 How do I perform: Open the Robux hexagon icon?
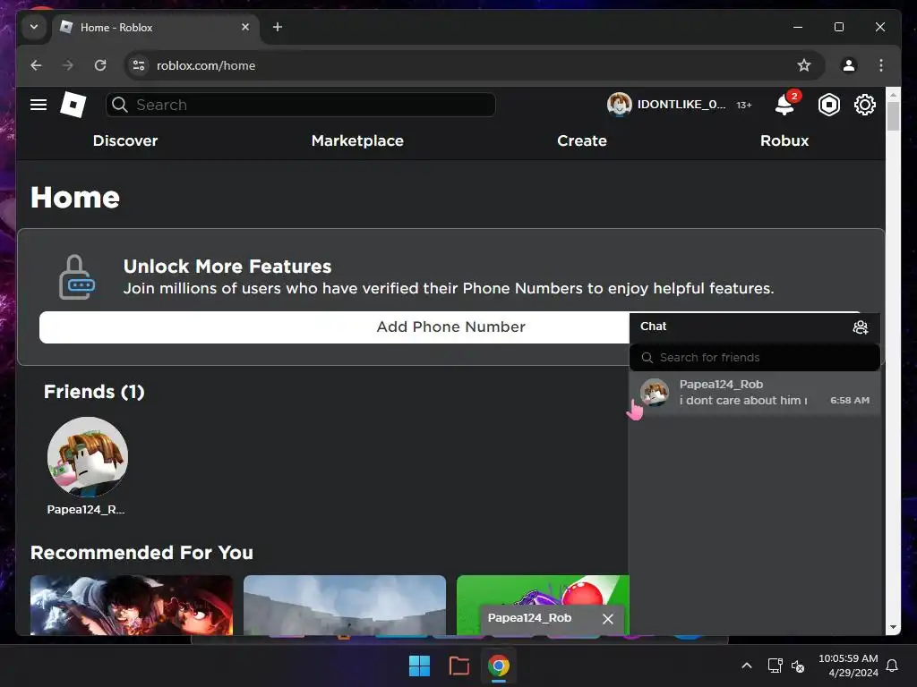[828, 106]
